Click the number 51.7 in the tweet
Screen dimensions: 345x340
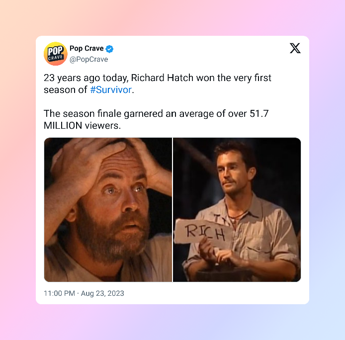click(259, 114)
